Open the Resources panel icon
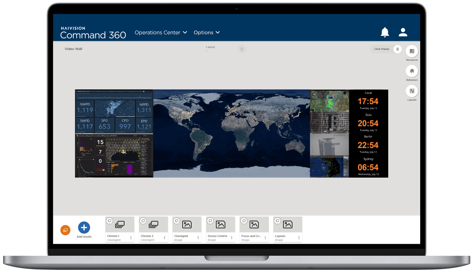This screenshot has height=273, width=473. click(412, 51)
